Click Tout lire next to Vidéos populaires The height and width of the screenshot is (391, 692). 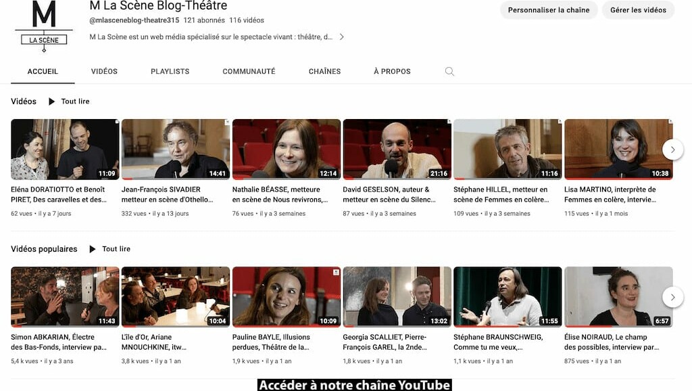[116, 249]
